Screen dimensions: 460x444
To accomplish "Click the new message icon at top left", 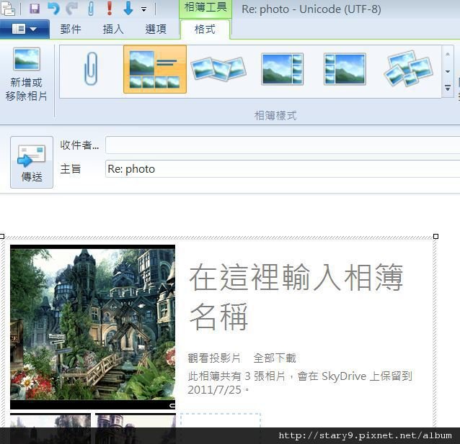I will point(8,8).
